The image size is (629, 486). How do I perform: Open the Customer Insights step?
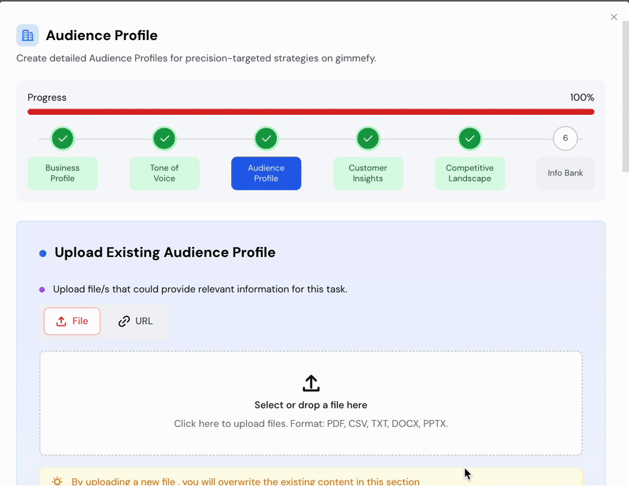coord(368,173)
